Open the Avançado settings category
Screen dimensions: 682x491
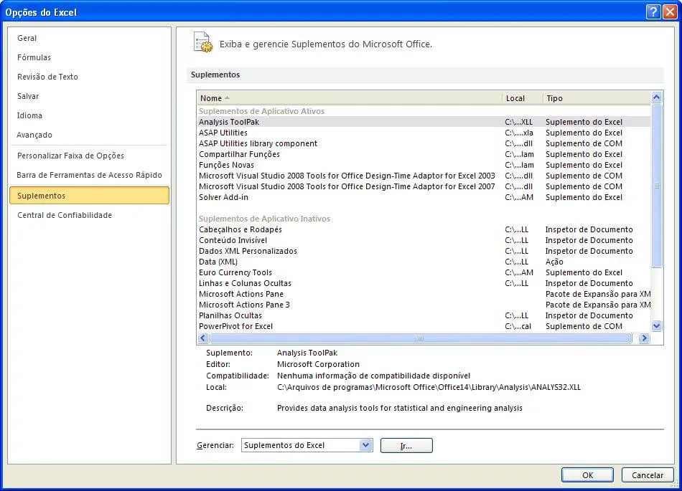34,135
